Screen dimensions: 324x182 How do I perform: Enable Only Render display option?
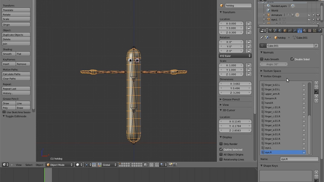[x=221, y=144]
